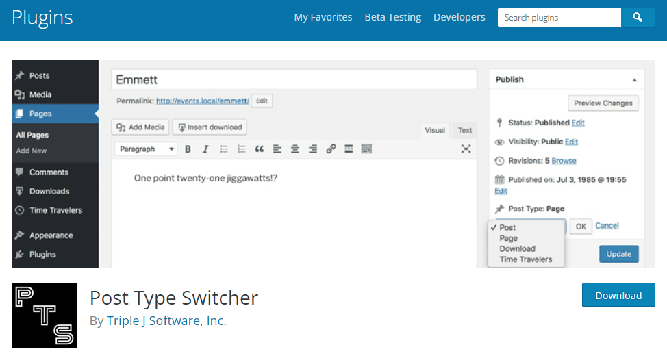Align text right in editor
This screenshot has width=667, height=360.
(313, 149)
